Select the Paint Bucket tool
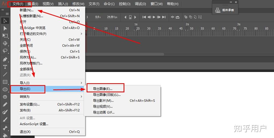 (x=5, y=135)
